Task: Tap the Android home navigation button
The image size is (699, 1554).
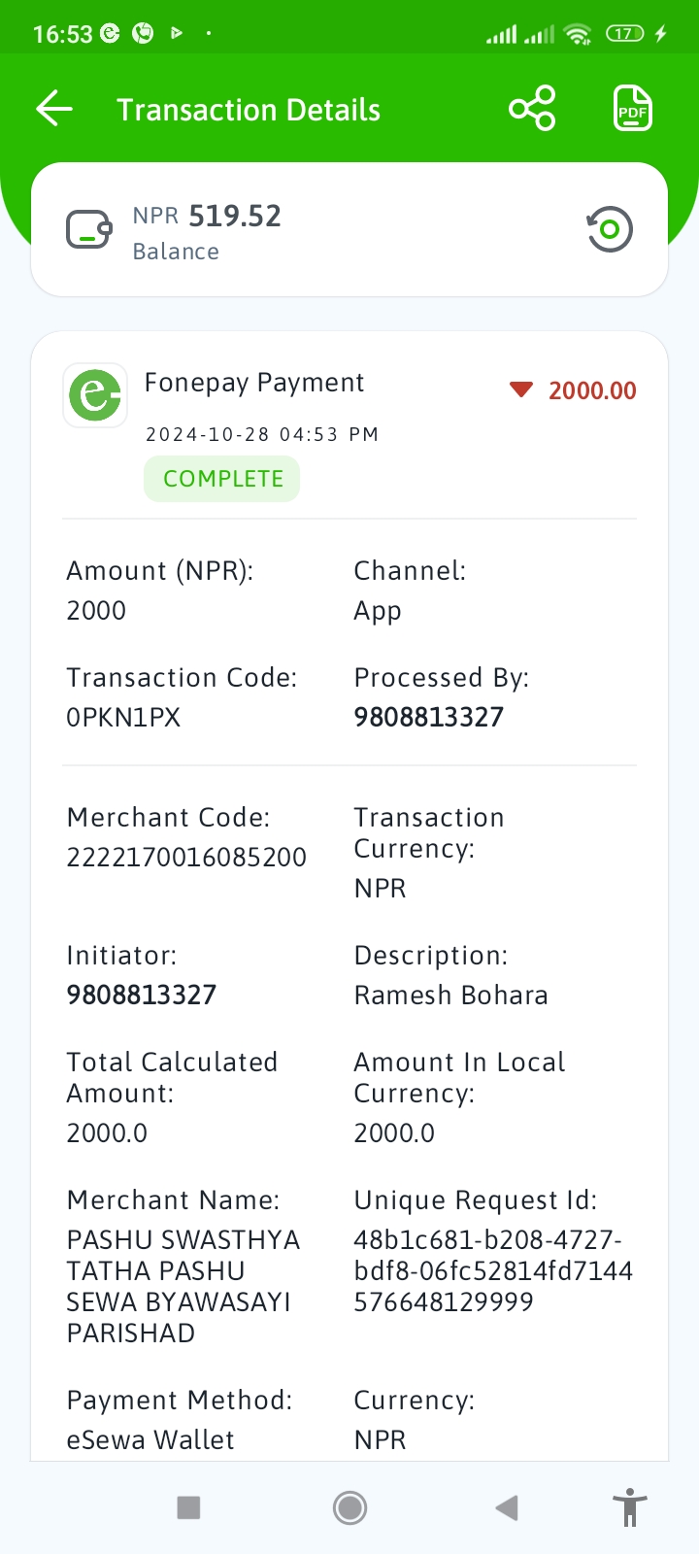Action: click(x=349, y=1507)
